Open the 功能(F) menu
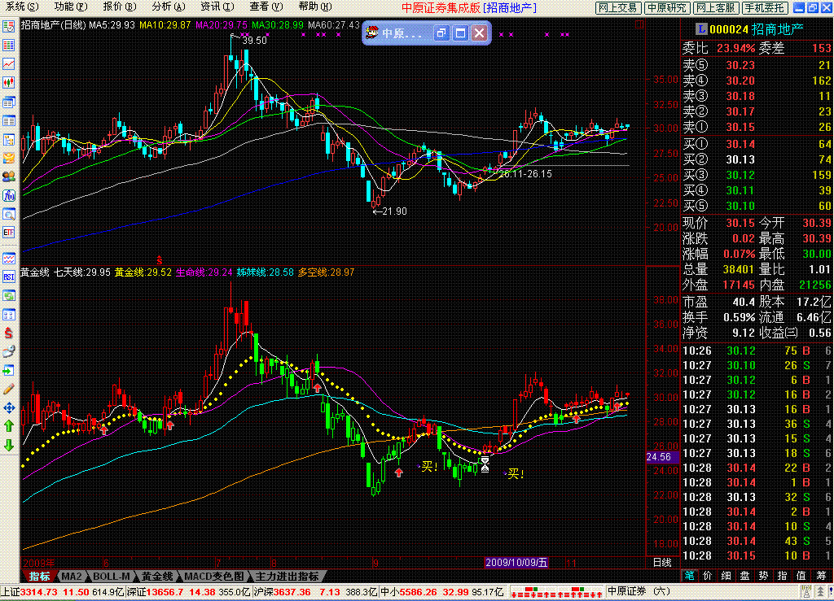 pyautogui.click(x=71, y=7)
